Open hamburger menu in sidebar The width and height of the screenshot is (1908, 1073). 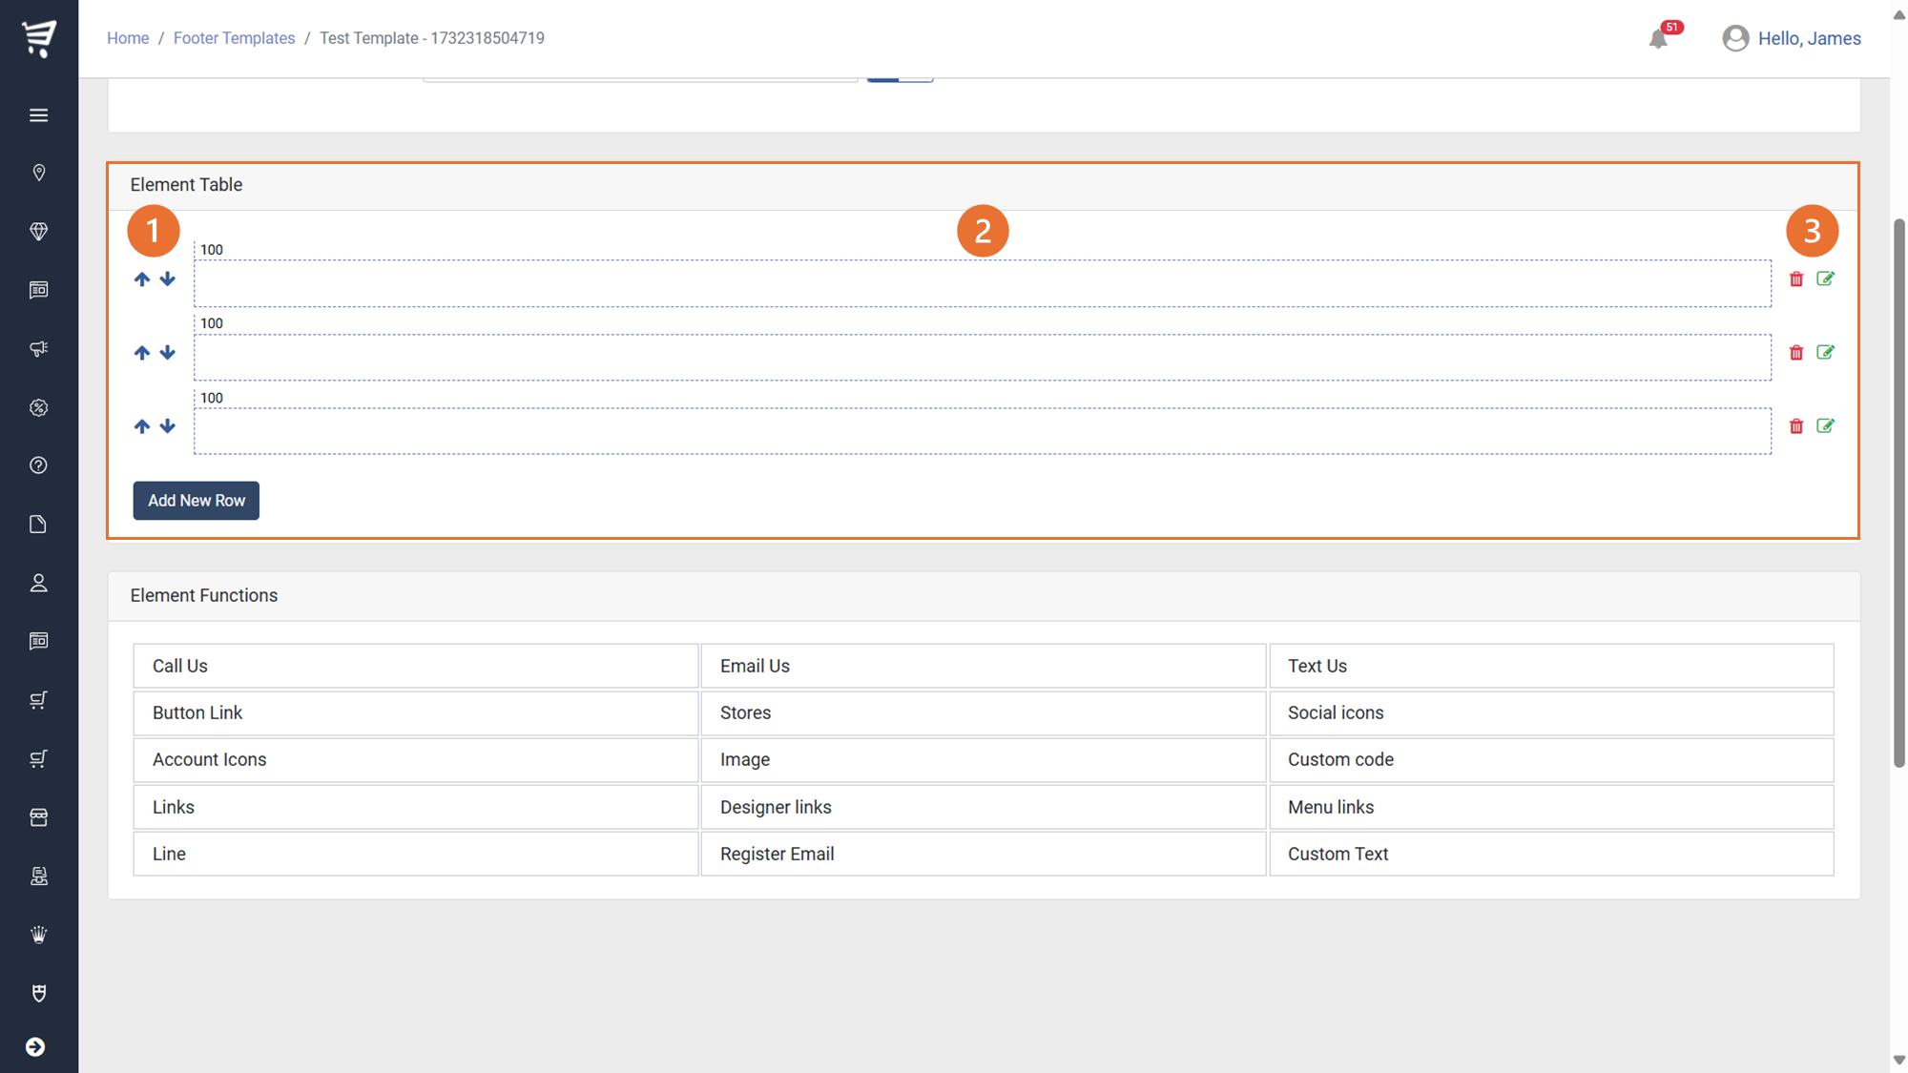38,115
